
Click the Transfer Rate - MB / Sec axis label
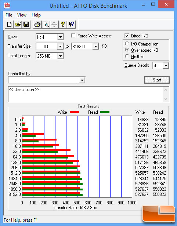pos(75,208)
